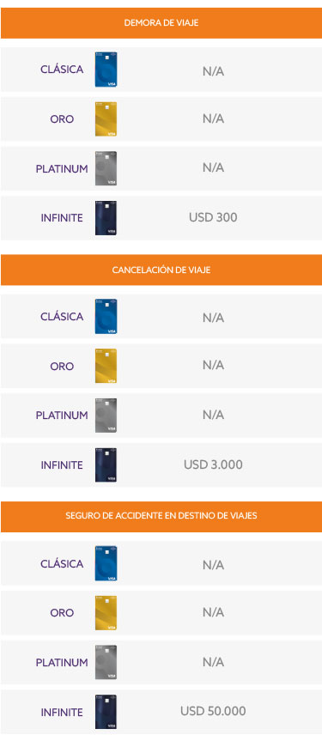Click the blue Clásica card under Cancelación de Viaje
Image resolution: width=322 pixels, height=747 pixels.
coord(106,317)
